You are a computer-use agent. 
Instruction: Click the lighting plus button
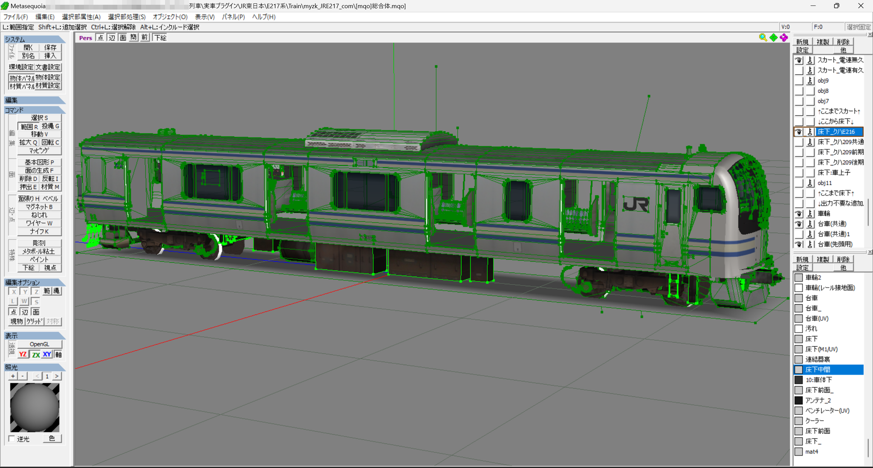[13, 376]
